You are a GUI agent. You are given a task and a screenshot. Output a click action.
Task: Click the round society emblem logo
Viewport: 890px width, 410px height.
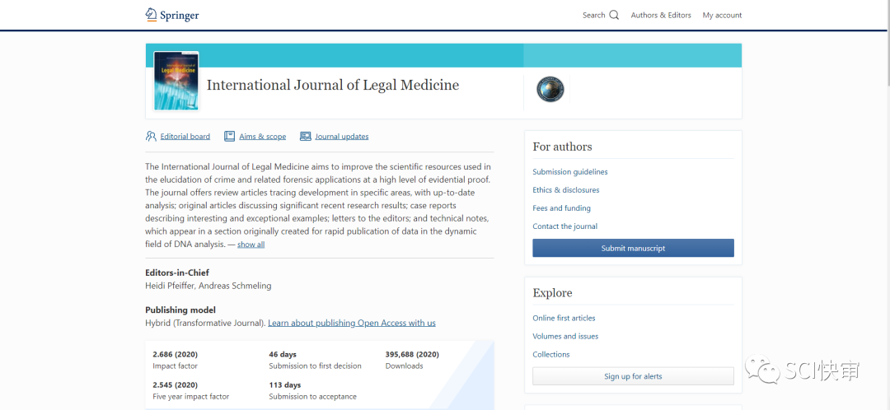[550, 89]
